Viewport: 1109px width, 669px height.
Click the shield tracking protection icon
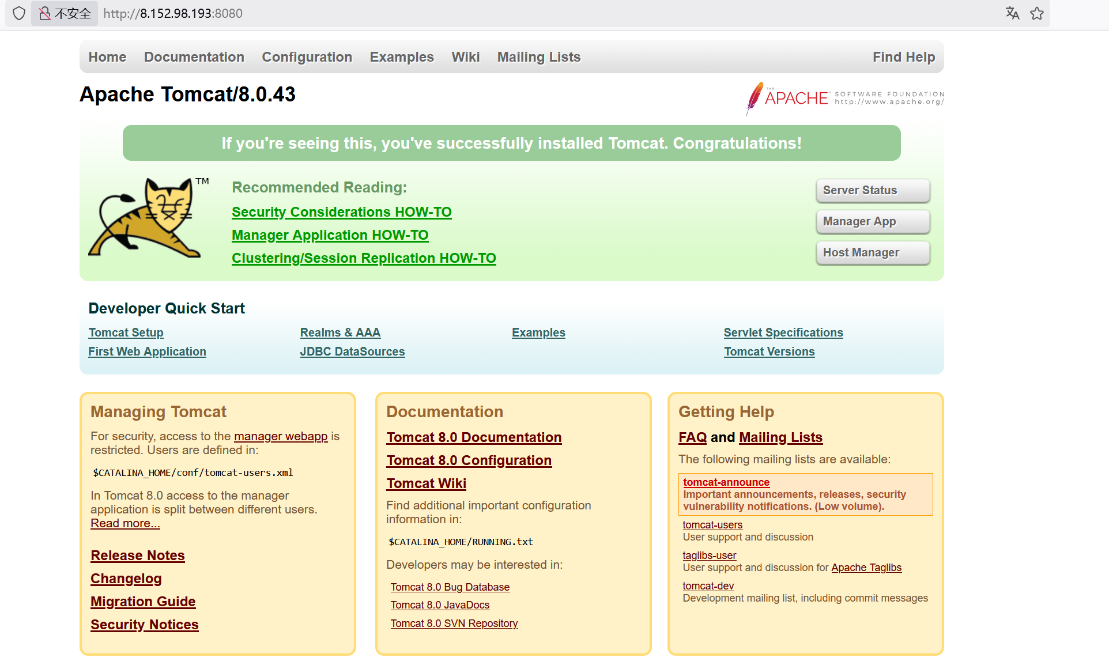click(19, 13)
